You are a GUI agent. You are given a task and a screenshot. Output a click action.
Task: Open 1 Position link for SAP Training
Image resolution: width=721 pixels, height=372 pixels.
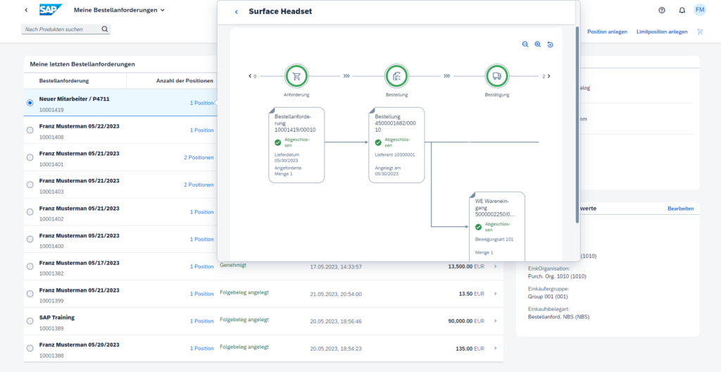[x=202, y=321]
